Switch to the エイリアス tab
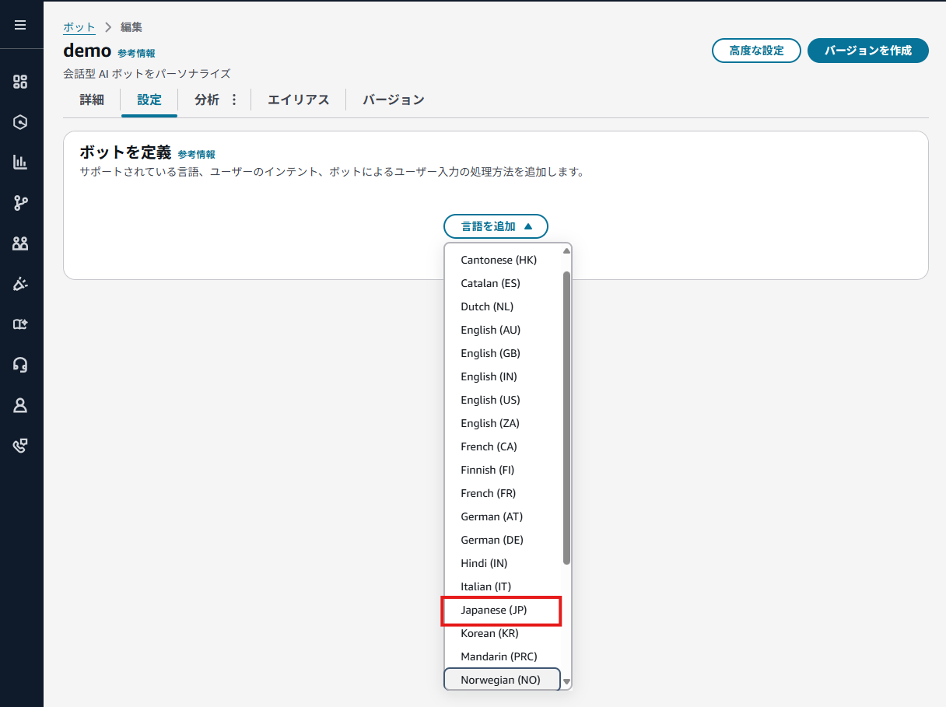Image resolution: width=946 pixels, height=707 pixels. coord(298,100)
